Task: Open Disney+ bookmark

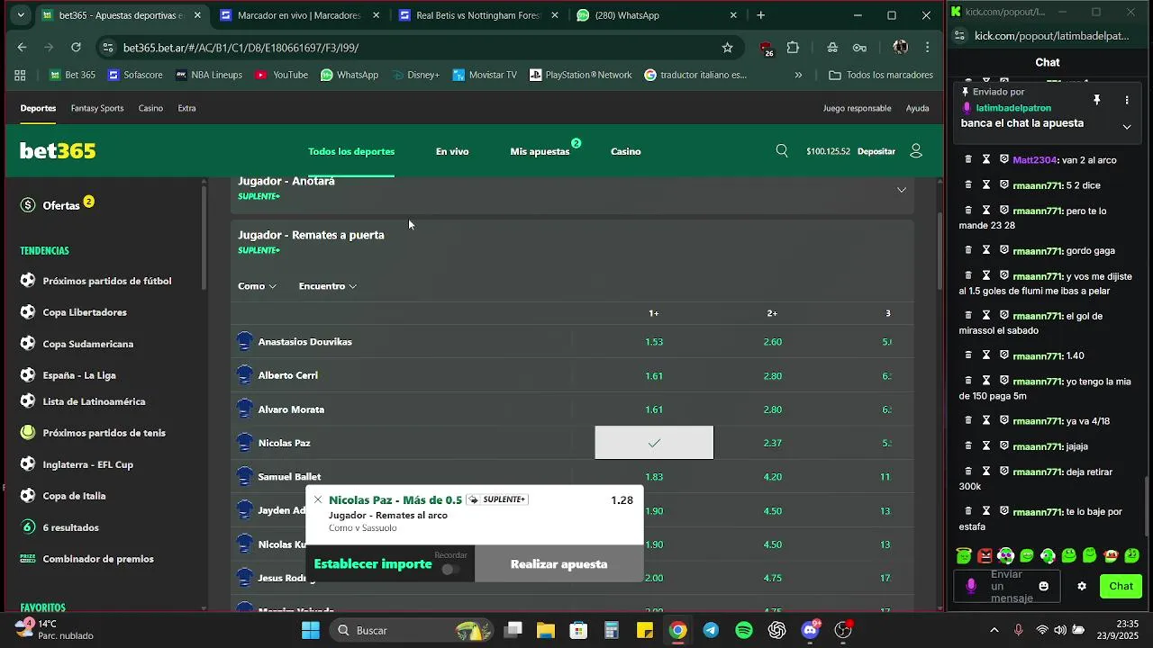Action: click(415, 76)
